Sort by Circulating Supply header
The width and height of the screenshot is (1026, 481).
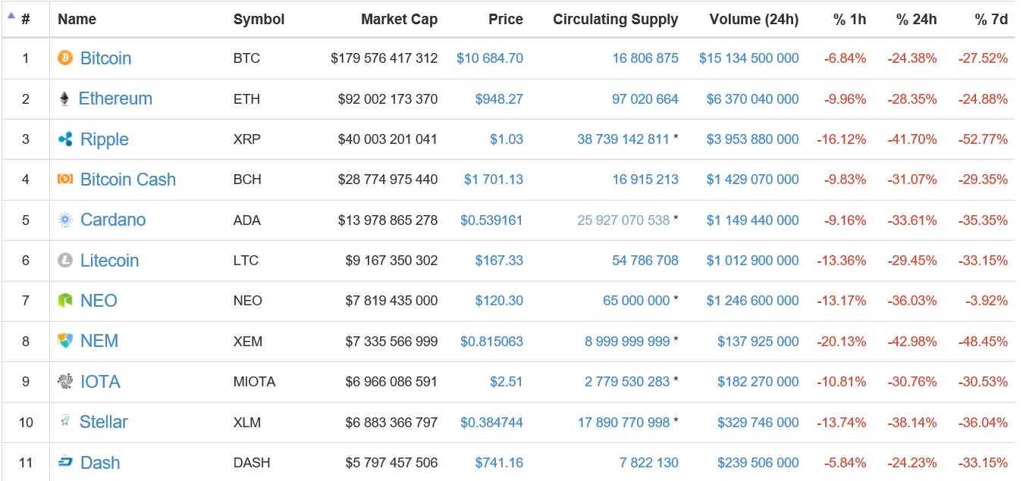pyautogui.click(x=616, y=20)
